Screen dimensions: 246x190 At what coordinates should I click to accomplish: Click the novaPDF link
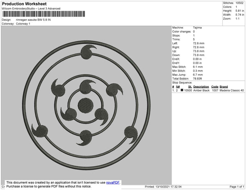click(x=113, y=183)
